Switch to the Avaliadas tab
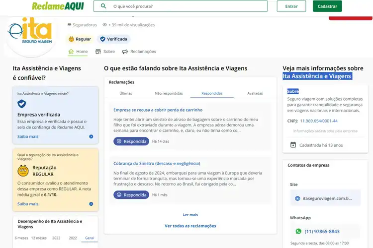Image resolution: width=373 pixels, height=248 pixels. tap(255, 93)
